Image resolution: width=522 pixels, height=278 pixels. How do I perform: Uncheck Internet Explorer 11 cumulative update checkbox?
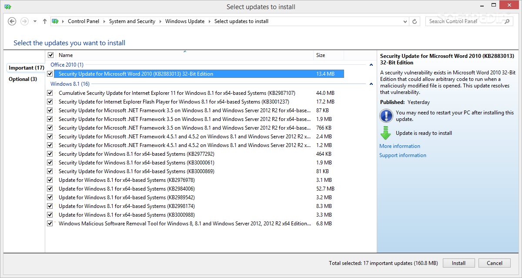[50, 93]
